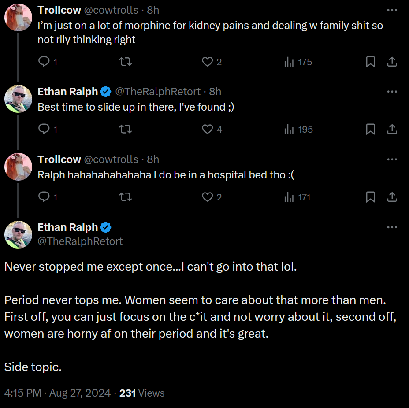Bookmark Ethan Ralph's reply with 195 views

click(x=370, y=129)
